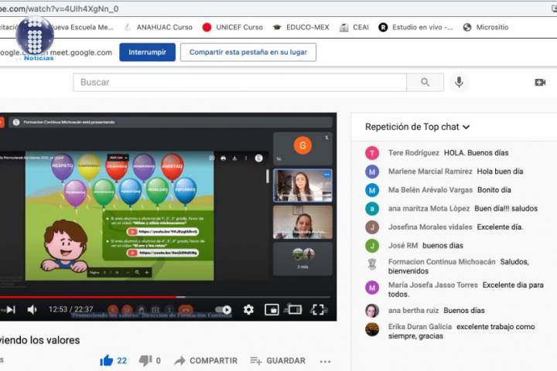This screenshot has width=557, height=371.
Task: Click Compartir esta pestaña en su lugar
Action: tap(248, 52)
